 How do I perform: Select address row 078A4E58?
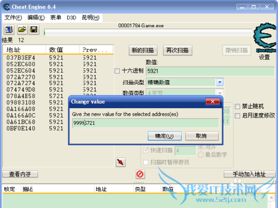[21, 96]
